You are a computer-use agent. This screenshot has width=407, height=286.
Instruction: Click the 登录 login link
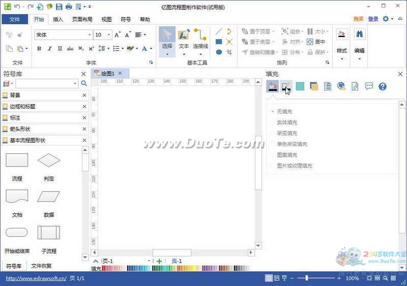tap(373, 19)
